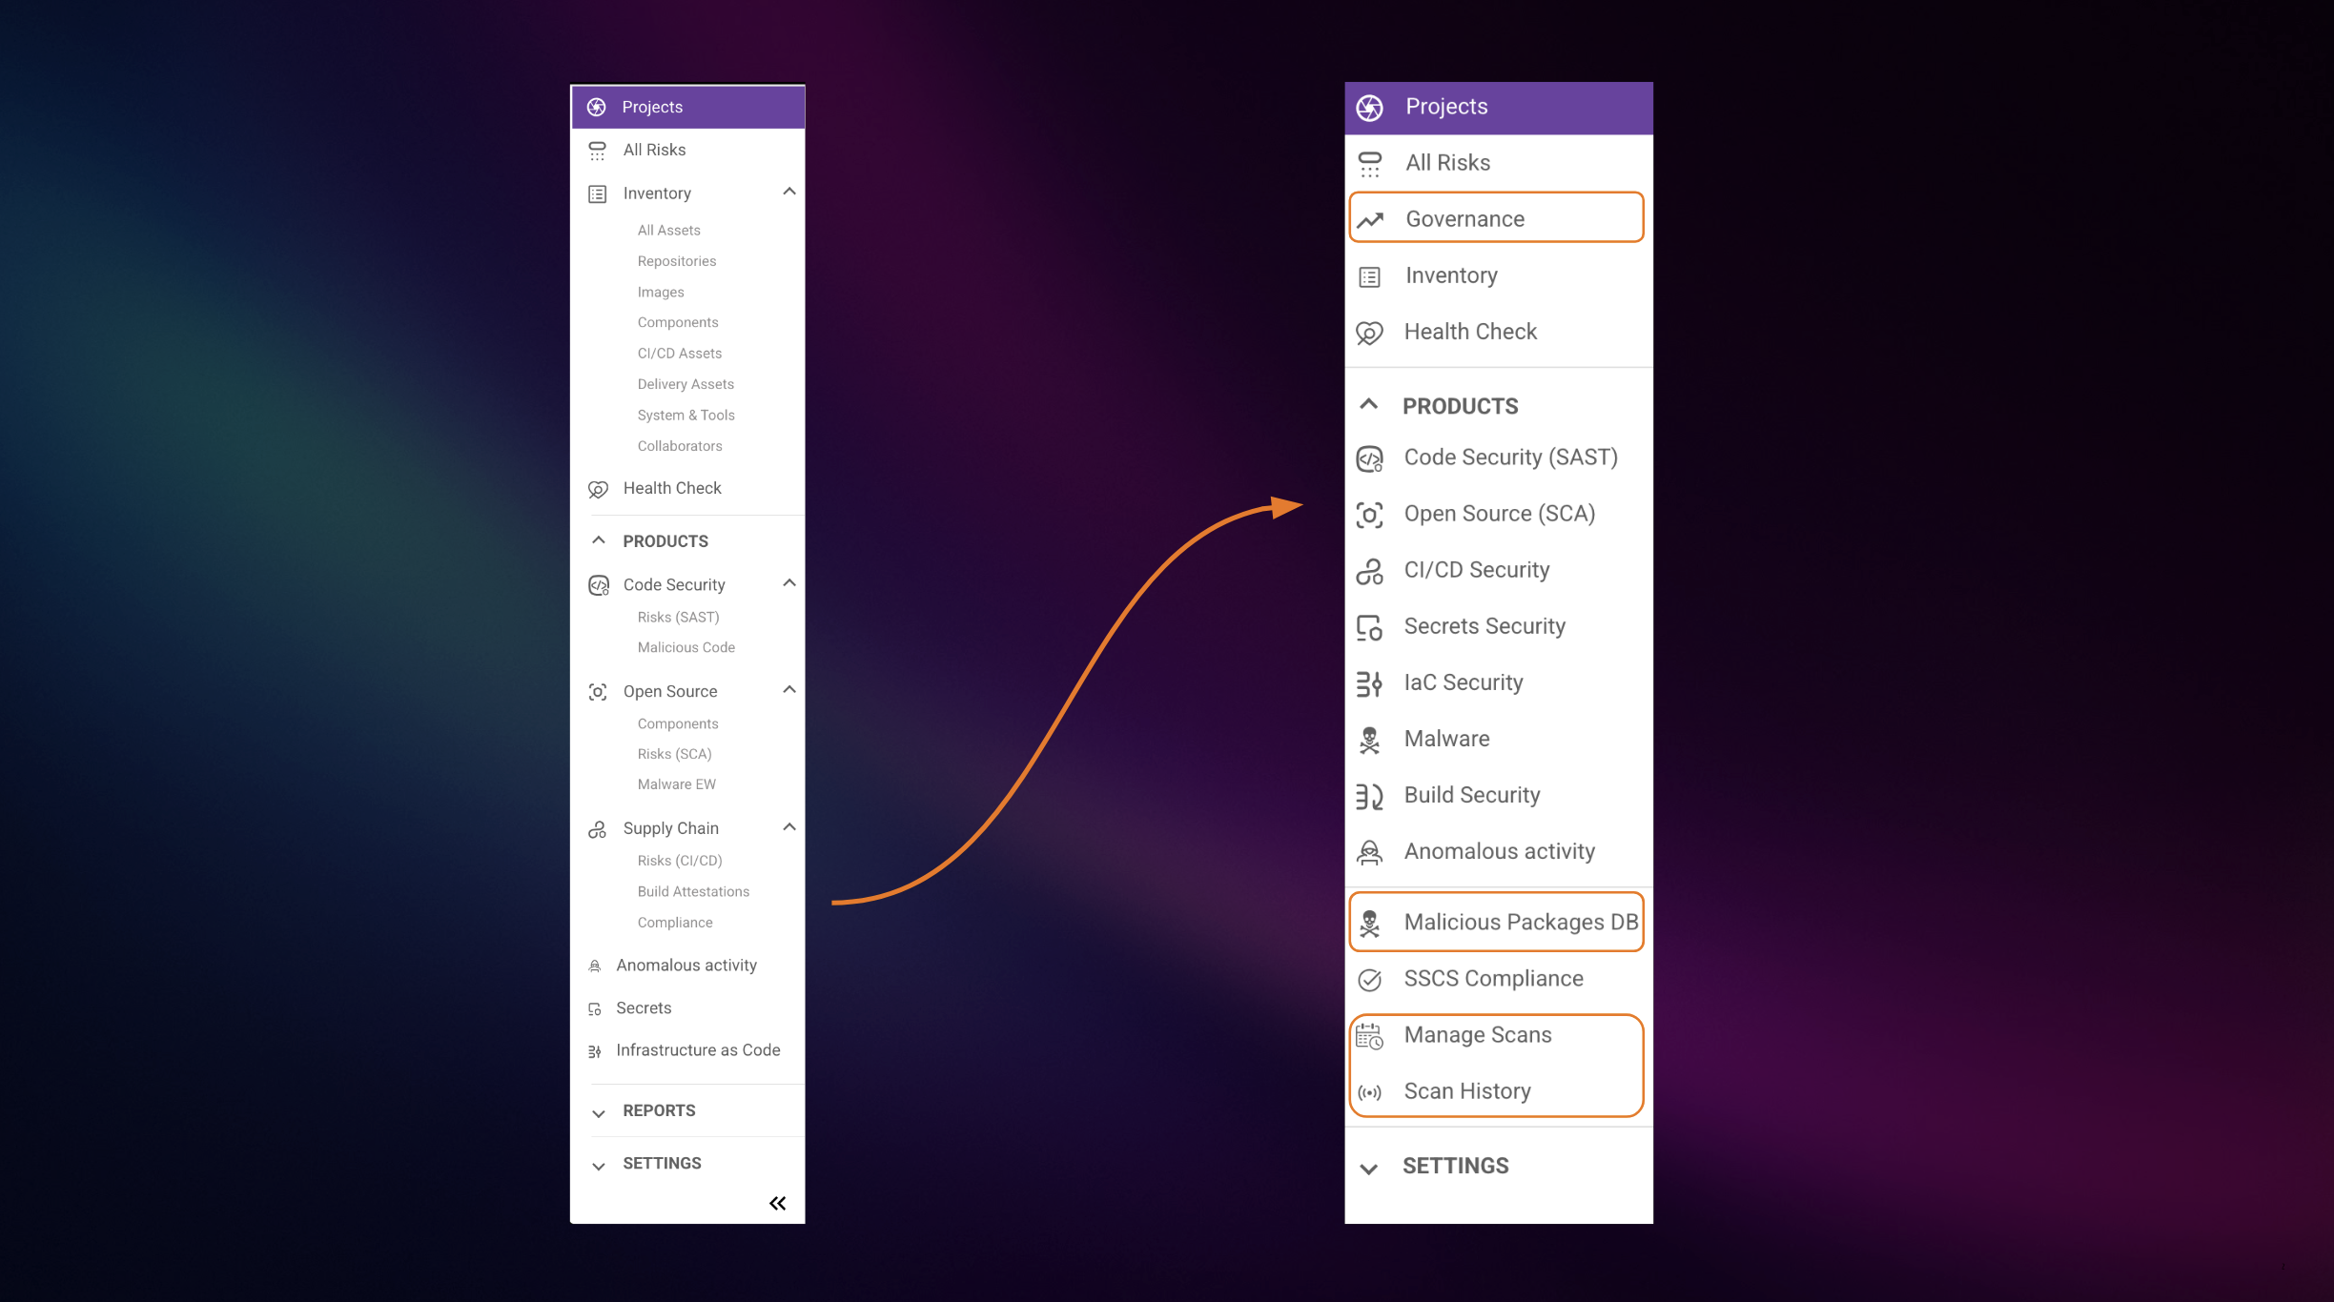Go to Open Source (SCA) page

[1499, 514]
